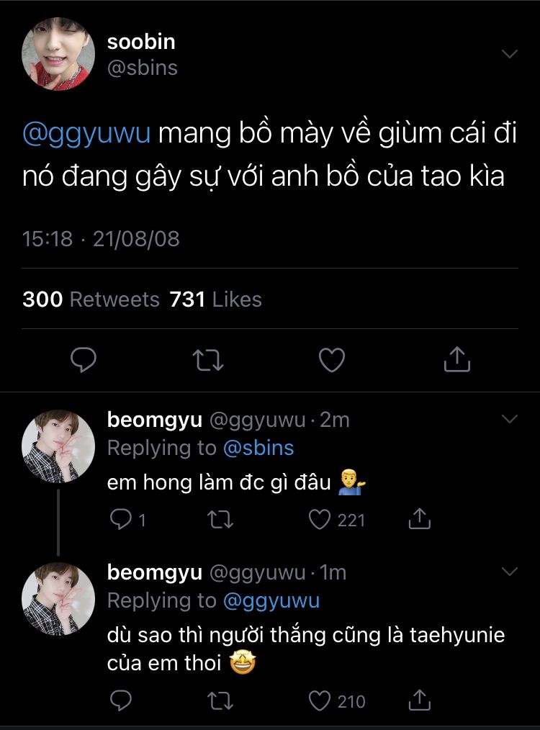Share beomgyu's first reply
This screenshot has height=730, width=540.
(x=419, y=519)
